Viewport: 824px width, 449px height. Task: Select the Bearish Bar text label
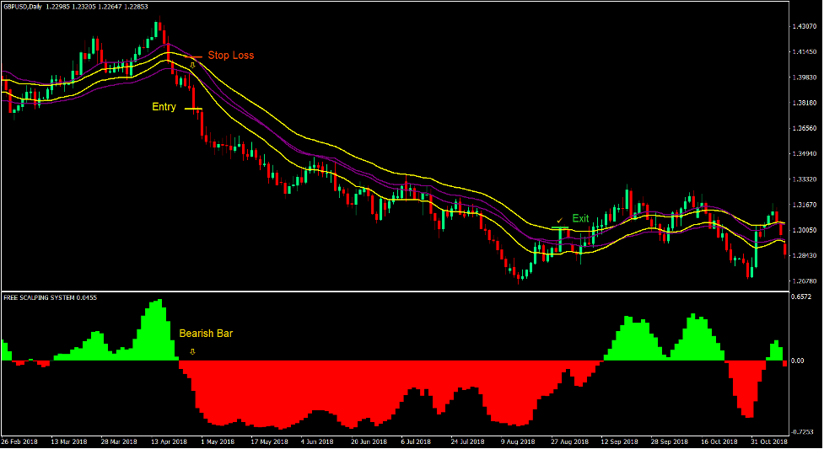(x=206, y=334)
